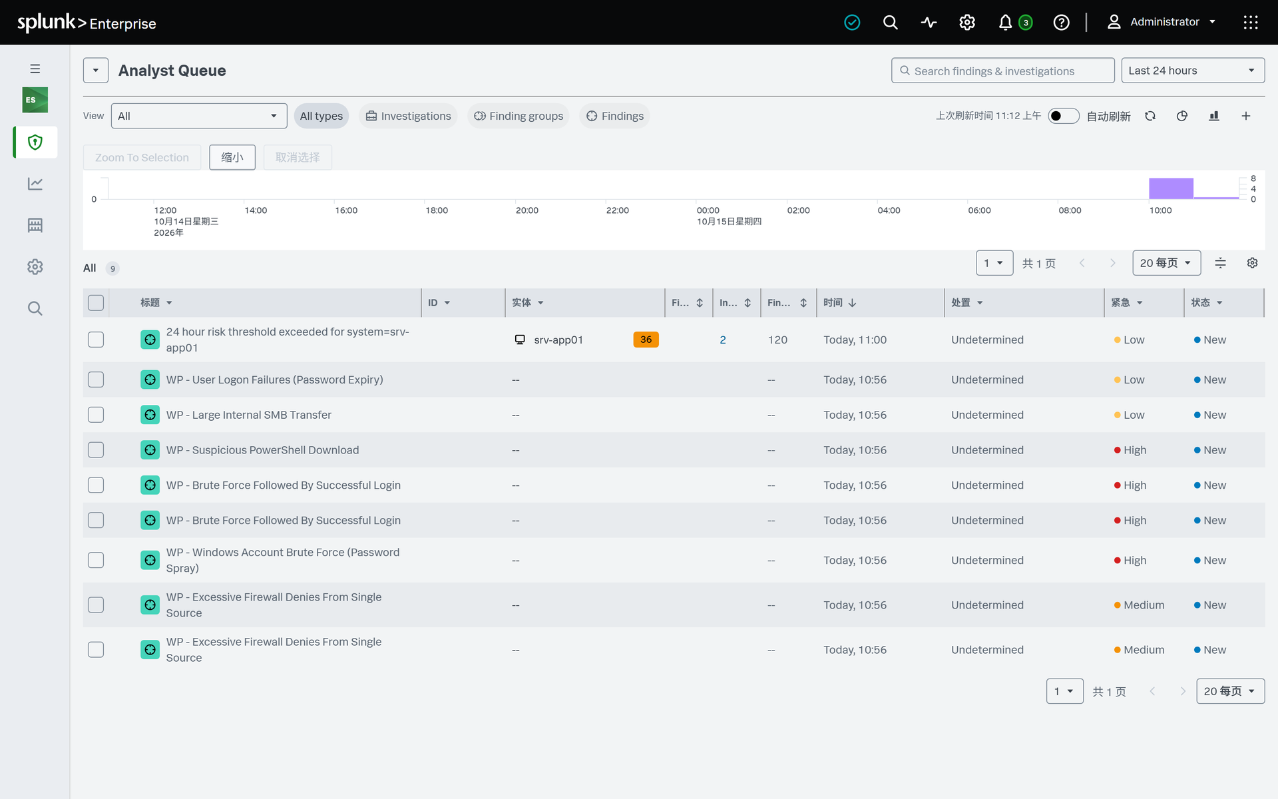The height and width of the screenshot is (799, 1278).
Task: Check the 24 hour risk threshold row
Action: (96, 340)
